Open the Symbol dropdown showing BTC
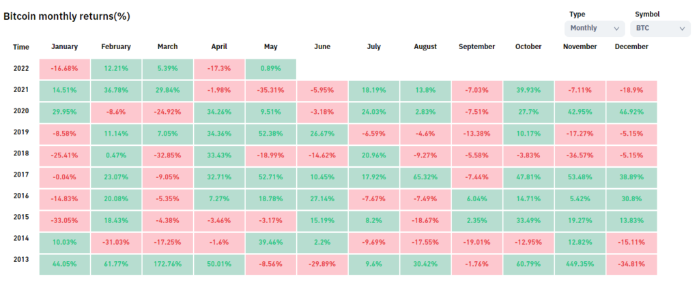 [x=661, y=28]
